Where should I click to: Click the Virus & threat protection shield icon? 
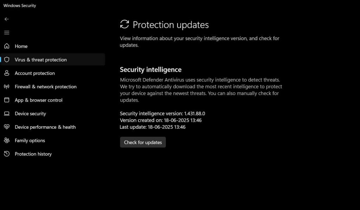click(7, 59)
